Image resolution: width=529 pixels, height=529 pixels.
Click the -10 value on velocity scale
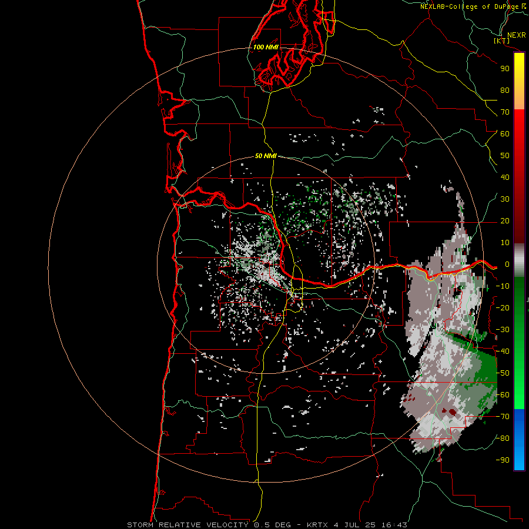tap(503, 286)
